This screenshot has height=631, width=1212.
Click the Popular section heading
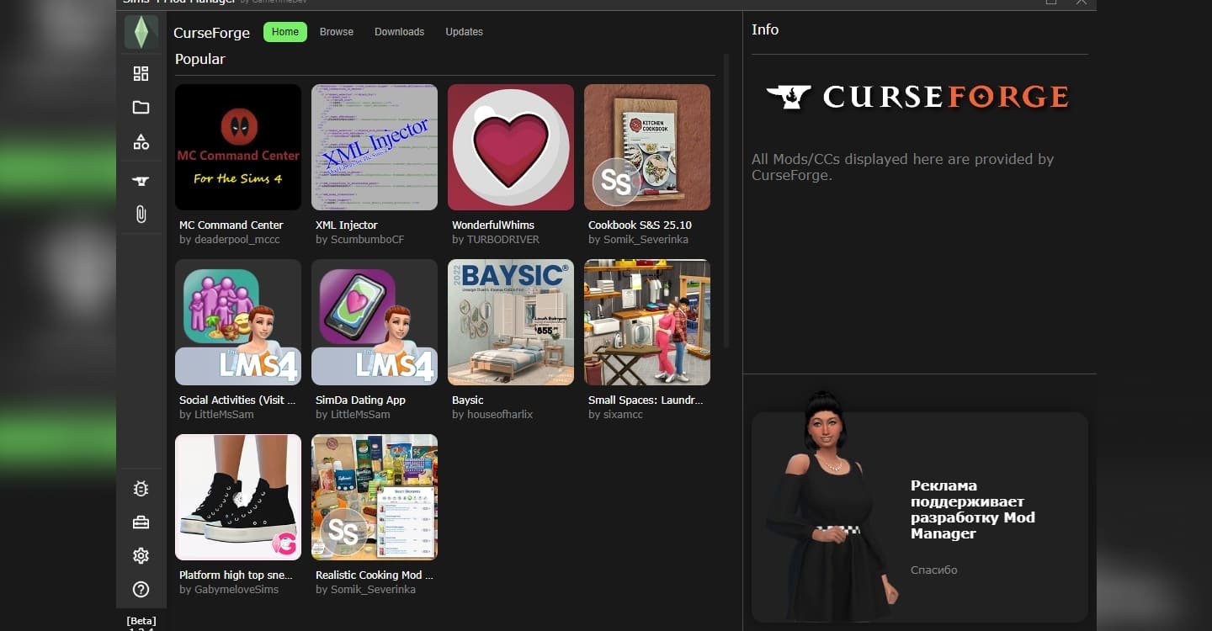[x=200, y=59]
